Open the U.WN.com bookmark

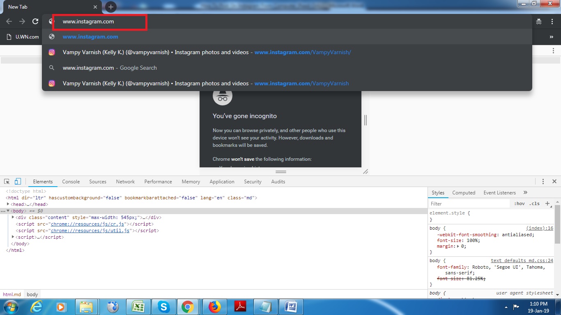[23, 37]
